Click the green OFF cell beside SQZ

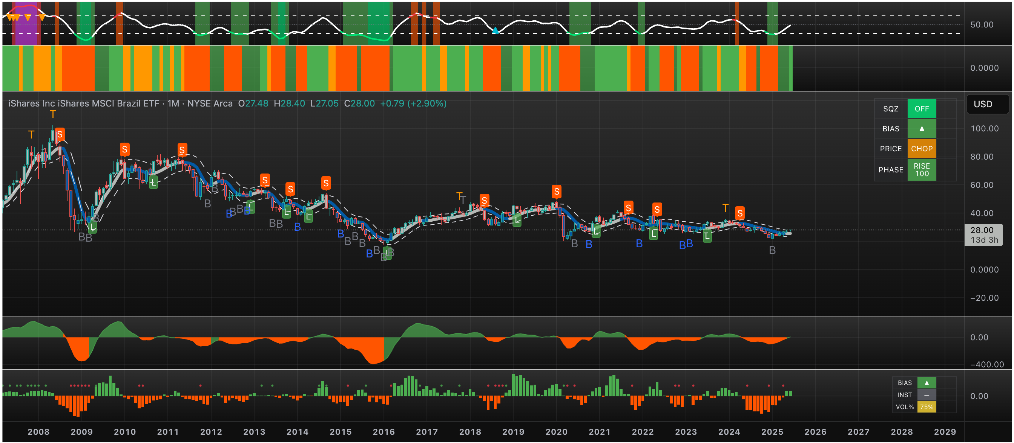tap(921, 109)
